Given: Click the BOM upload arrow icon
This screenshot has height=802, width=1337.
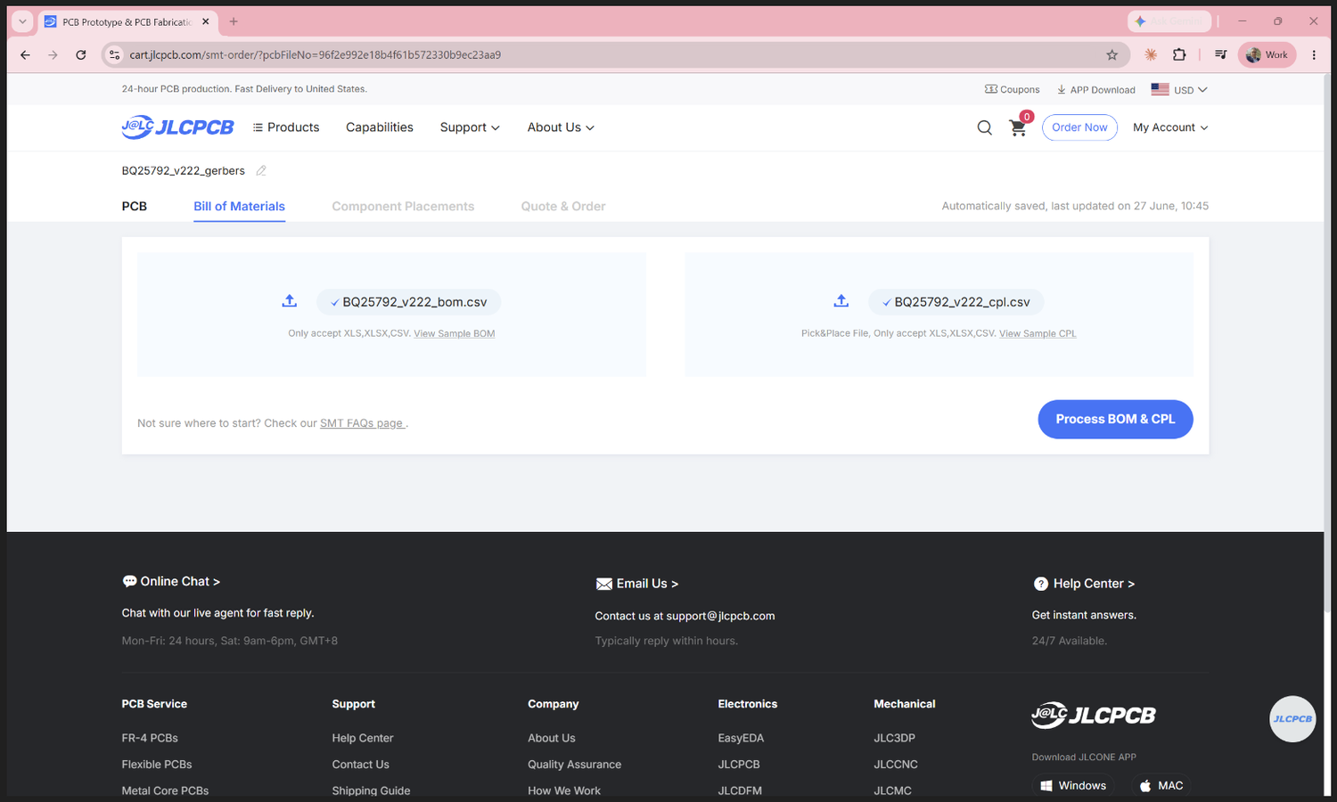Looking at the screenshot, I should [x=290, y=301].
